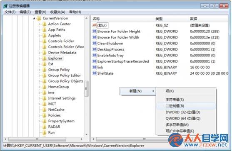This screenshot has height=151, width=232.
Task: Create a new 二进制值(B) entry
Action: point(186,106)
